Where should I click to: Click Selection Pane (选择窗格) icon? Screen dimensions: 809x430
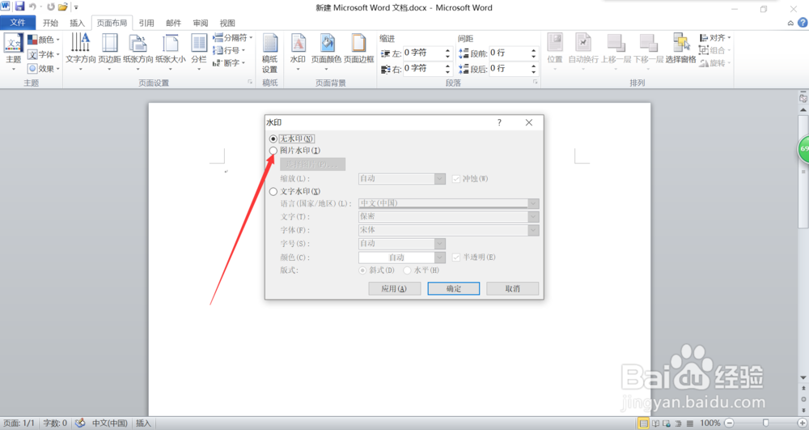coord(680,49)
